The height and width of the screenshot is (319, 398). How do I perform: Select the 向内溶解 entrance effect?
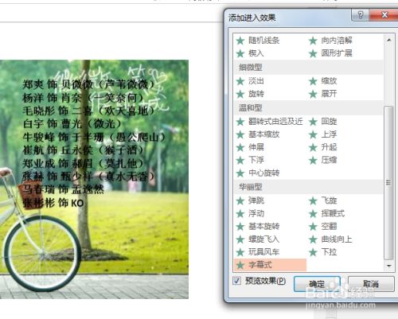330,41
